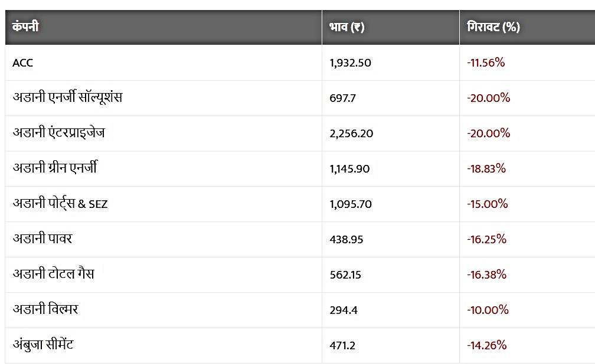Click the गिरावट (%) column header
Screen dimensions: 595x364
coord(493,27)
